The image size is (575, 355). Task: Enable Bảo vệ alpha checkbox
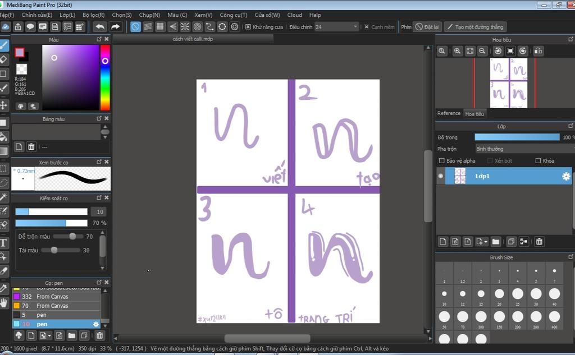(x=442, y=160)
